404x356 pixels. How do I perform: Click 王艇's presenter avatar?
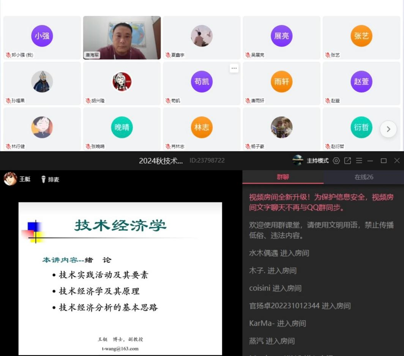(10, 179)
